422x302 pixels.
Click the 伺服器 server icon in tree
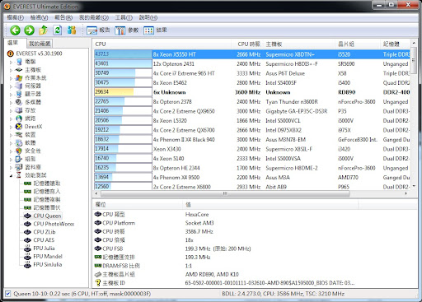(x=19, y=86)
